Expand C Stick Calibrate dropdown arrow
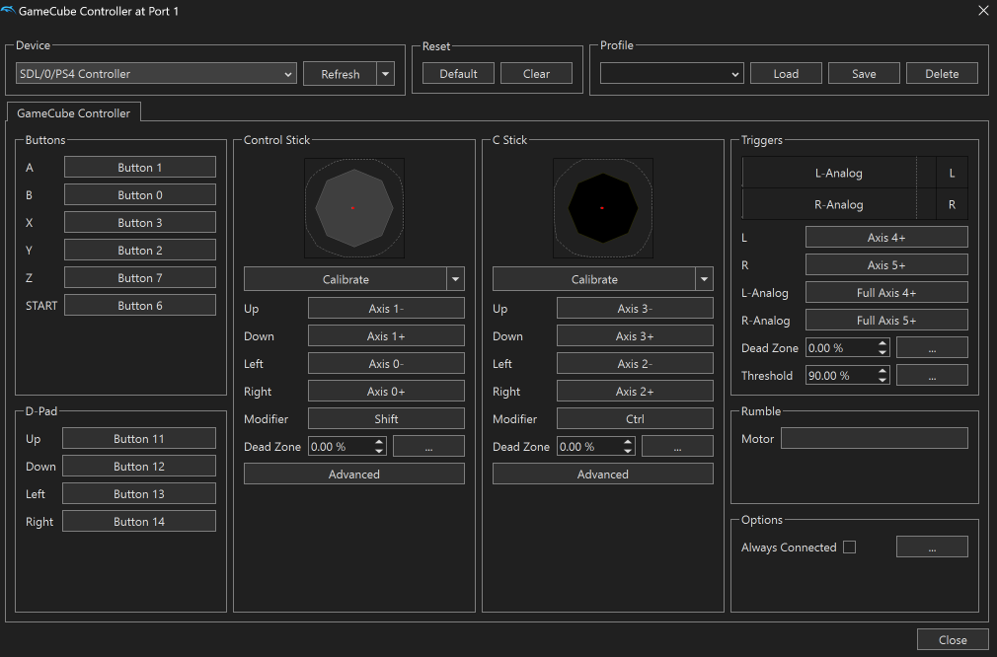The image size is (997, 657). [704, 279]
